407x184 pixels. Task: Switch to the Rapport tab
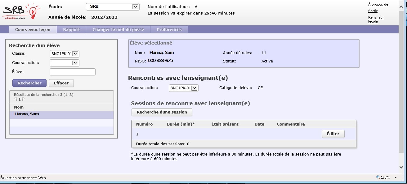point(71,30)
